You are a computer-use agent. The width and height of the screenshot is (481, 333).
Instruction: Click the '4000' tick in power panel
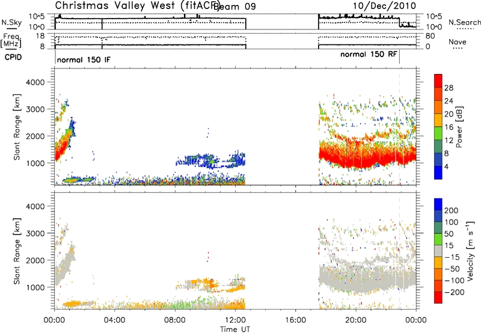click(x=35, y=82)
